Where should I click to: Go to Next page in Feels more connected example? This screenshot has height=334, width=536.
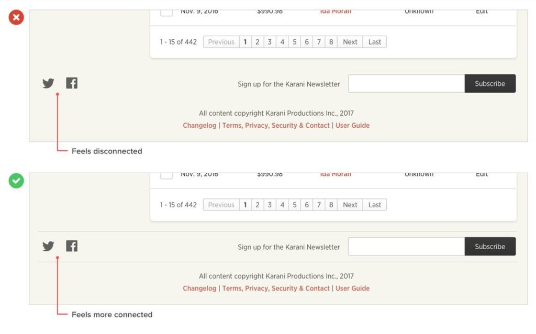click(x=350, y=205)
